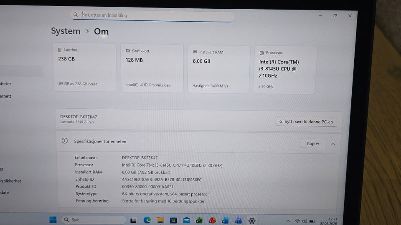Select 'Latitude 3310 2-in-1' model text
The width and height of the screenshot is (401, 225).
pos(77,122)
